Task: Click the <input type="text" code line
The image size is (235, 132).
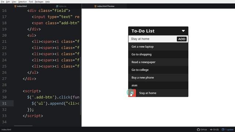Action: click(55, 17)
